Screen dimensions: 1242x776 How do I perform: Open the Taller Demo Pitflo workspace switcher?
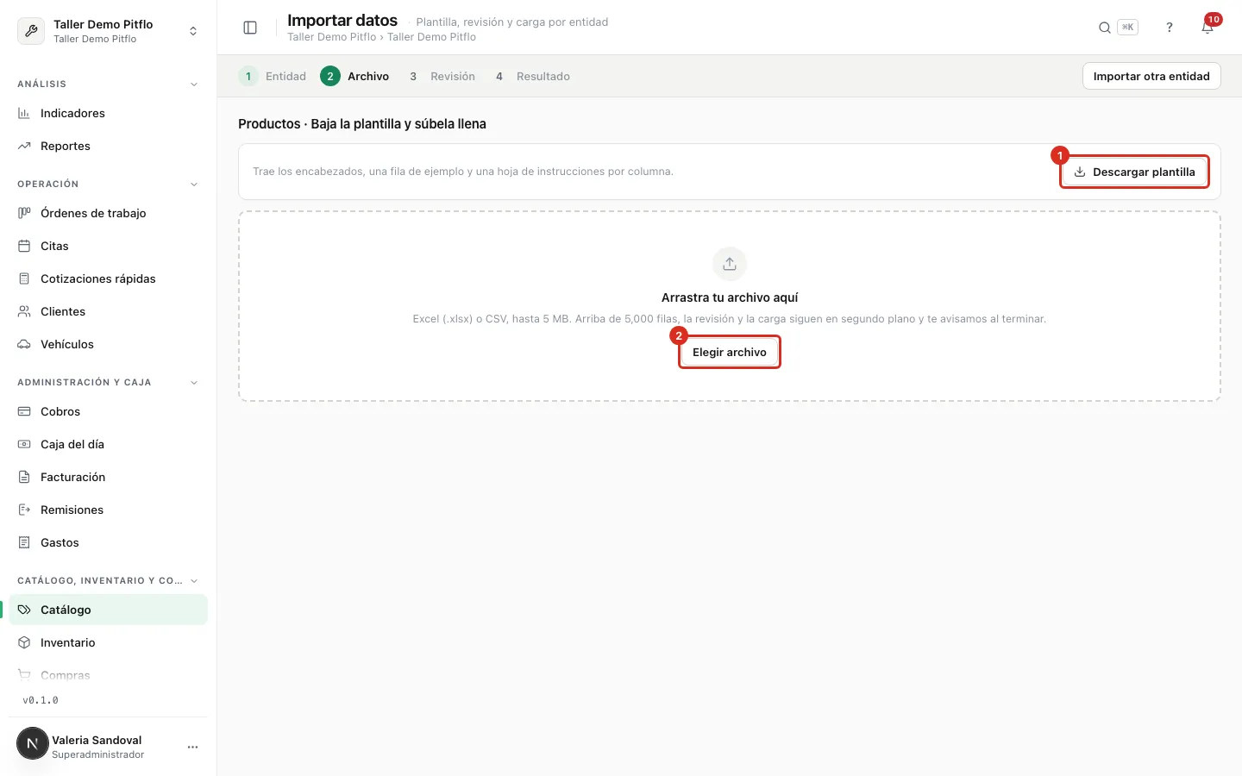pos(109,31)
